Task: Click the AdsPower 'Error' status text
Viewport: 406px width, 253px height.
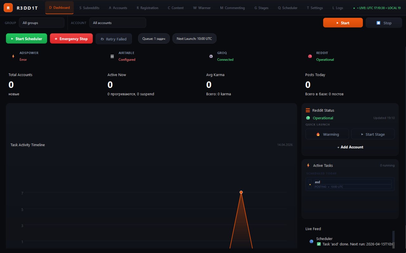Action: 23,59
